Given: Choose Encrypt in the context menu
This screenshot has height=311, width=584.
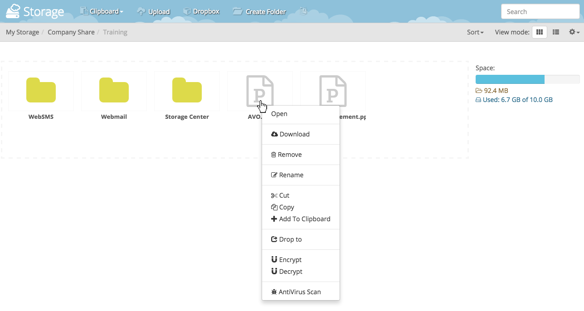Looking at the screenshot, I should (x=290, y=260).
